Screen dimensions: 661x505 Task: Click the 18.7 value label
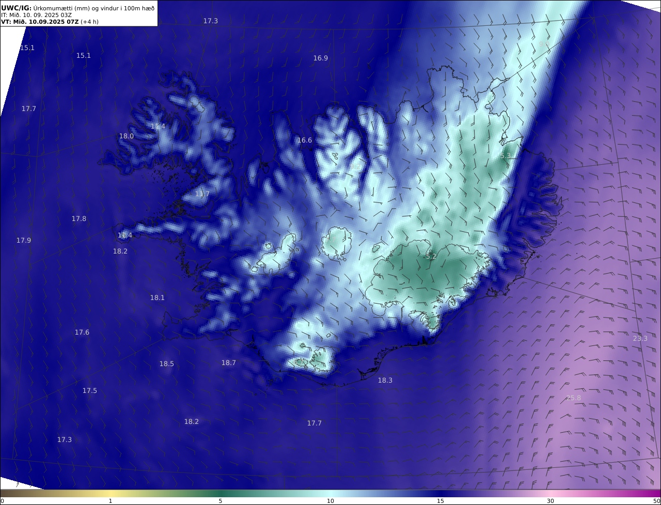(229, 363)
